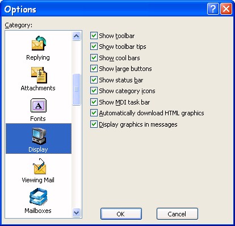Confirm settings with the OK button
This screenshot has width=235, height=226.
click(121, 214)
